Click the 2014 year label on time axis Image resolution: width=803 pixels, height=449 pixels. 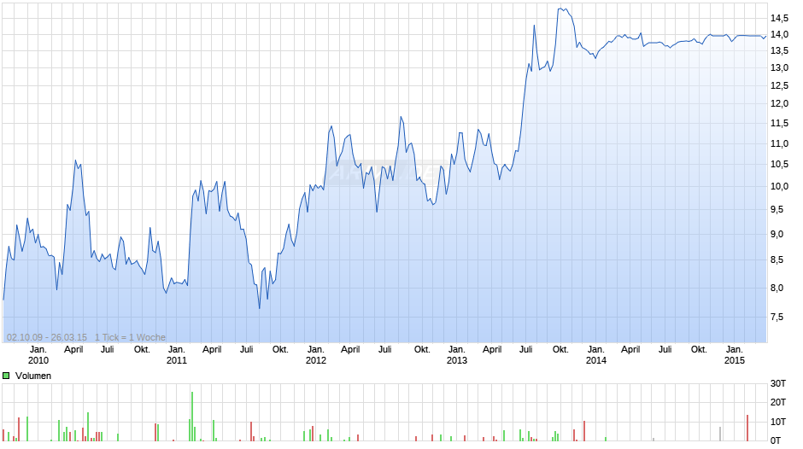596,360
